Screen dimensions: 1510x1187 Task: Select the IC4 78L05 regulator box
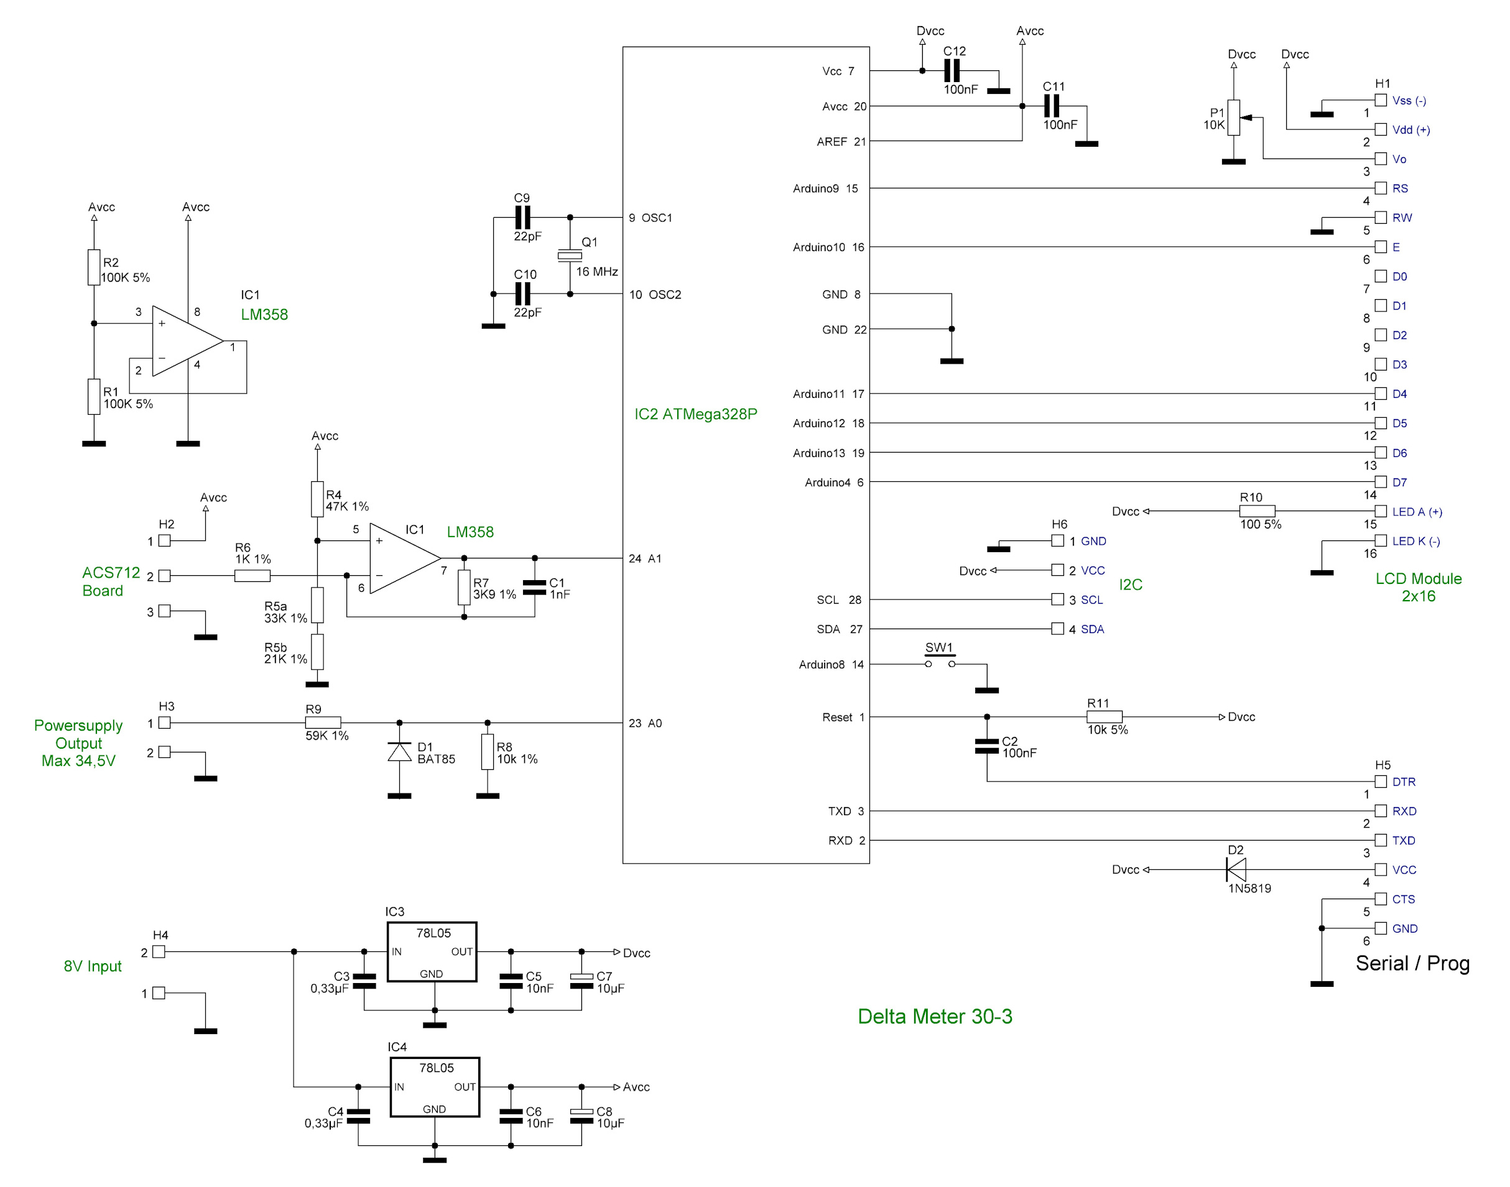(x=435, y=1086)
